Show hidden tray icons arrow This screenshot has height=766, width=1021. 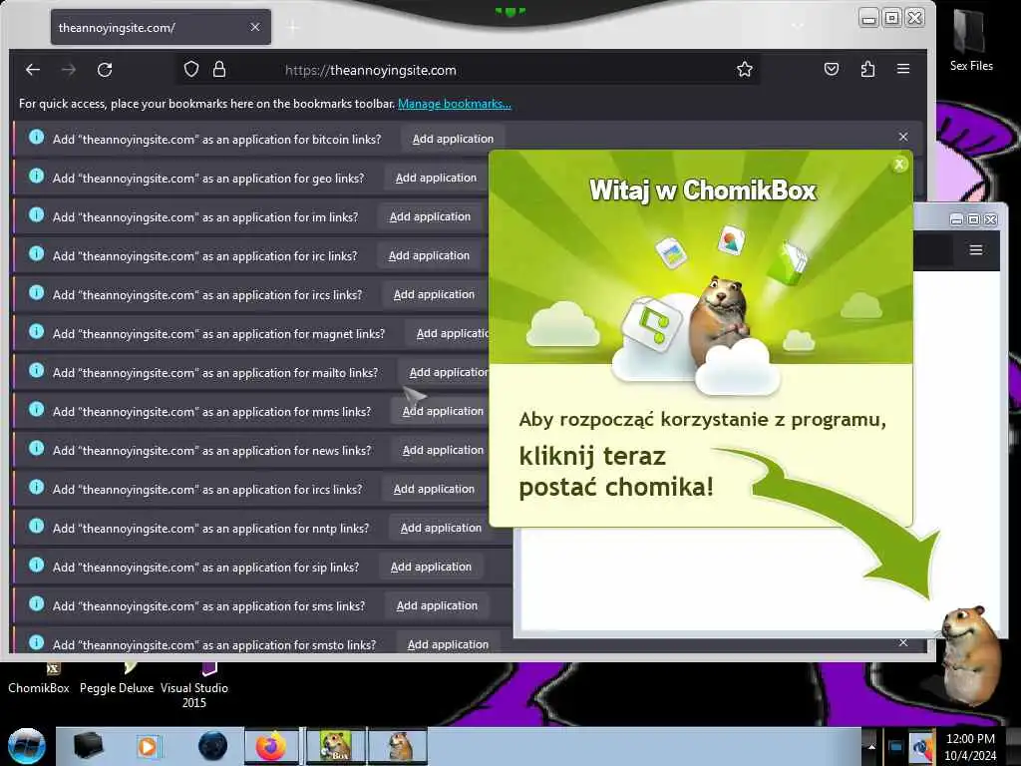(x=871, y=746)
